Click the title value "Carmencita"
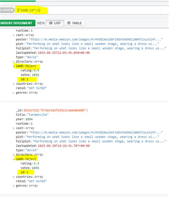Viewport: 169px width, 197px height. [x=38, y=115]
